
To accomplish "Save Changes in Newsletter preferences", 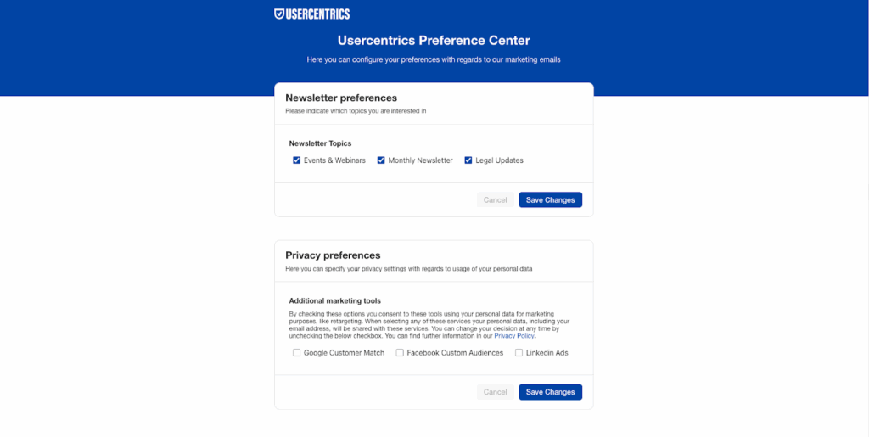I will 550,200.
